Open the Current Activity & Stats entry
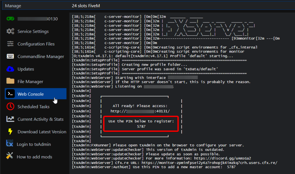 [40, 119]
